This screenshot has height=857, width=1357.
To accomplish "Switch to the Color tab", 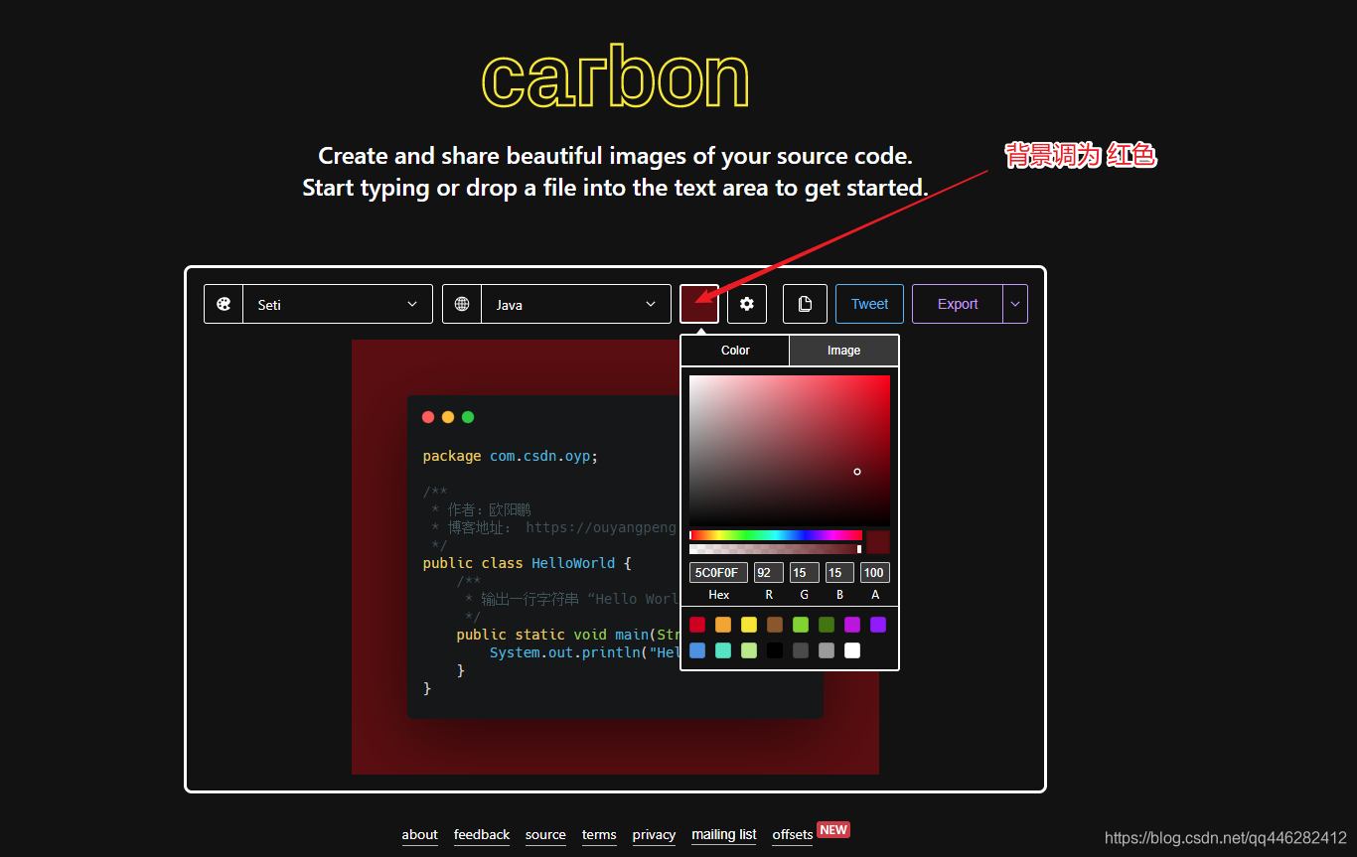I will coord(735,351).
